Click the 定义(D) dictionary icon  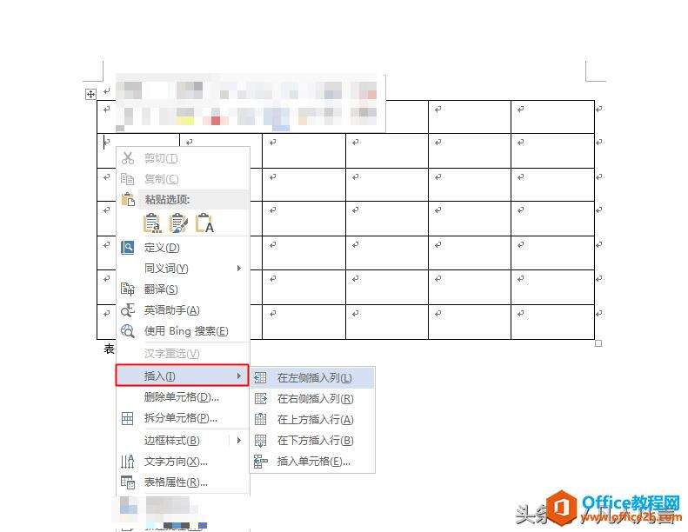(127, 248)
